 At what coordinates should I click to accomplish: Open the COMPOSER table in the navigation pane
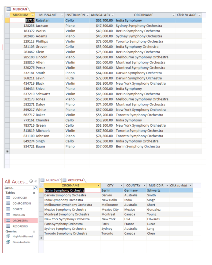tap(20, 198)
